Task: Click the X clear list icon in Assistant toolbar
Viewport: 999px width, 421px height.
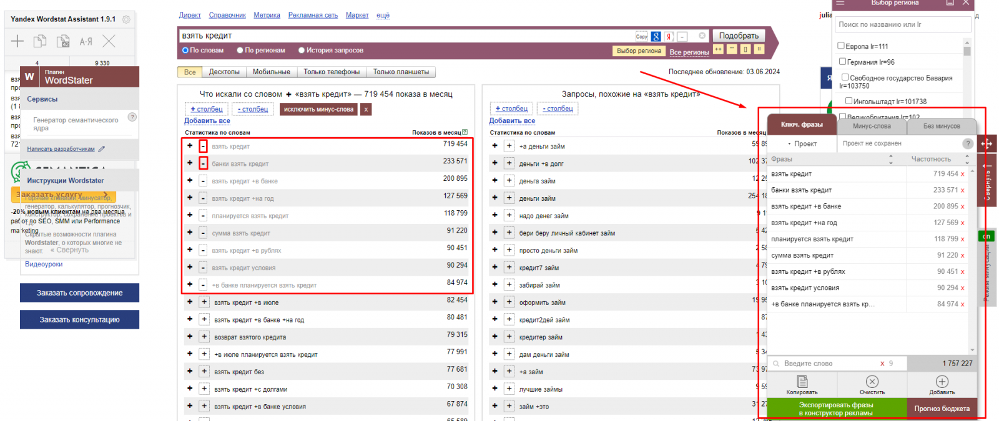Action: pyautogui.click(x=109, y=42)
